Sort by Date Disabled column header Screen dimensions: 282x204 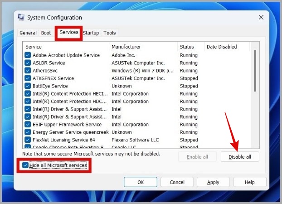[227, 47]
